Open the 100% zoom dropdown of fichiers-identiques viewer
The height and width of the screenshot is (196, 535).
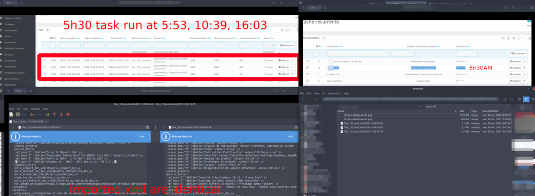(20, 91)
